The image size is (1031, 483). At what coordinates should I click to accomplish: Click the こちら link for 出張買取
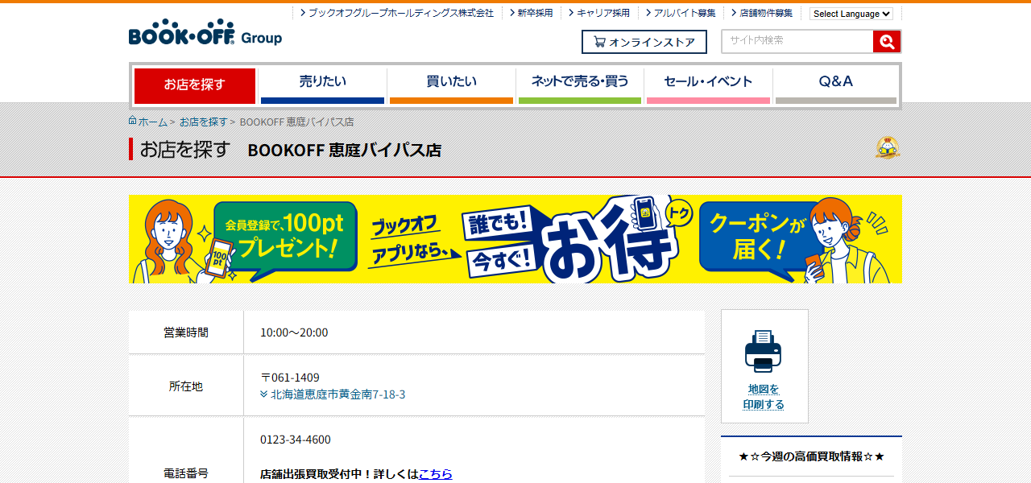(x=436, y=474)
